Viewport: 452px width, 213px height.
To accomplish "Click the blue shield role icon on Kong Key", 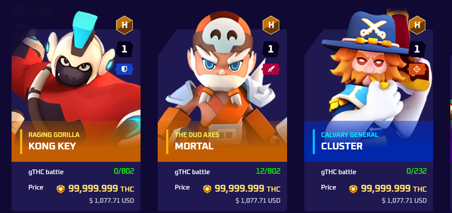I will pos(124,69).
